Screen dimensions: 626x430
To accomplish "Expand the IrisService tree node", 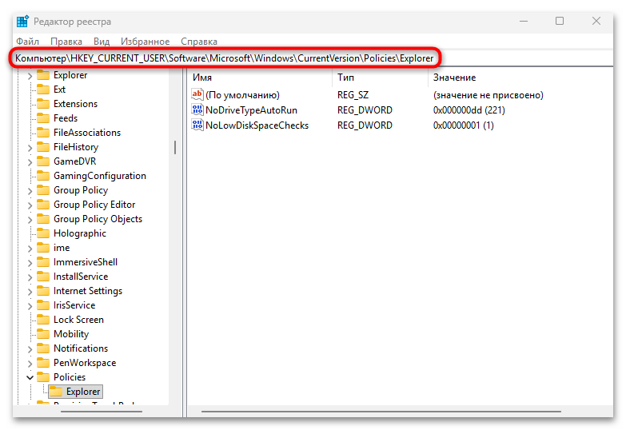I will pyautogui.click(x=30, y=306).
